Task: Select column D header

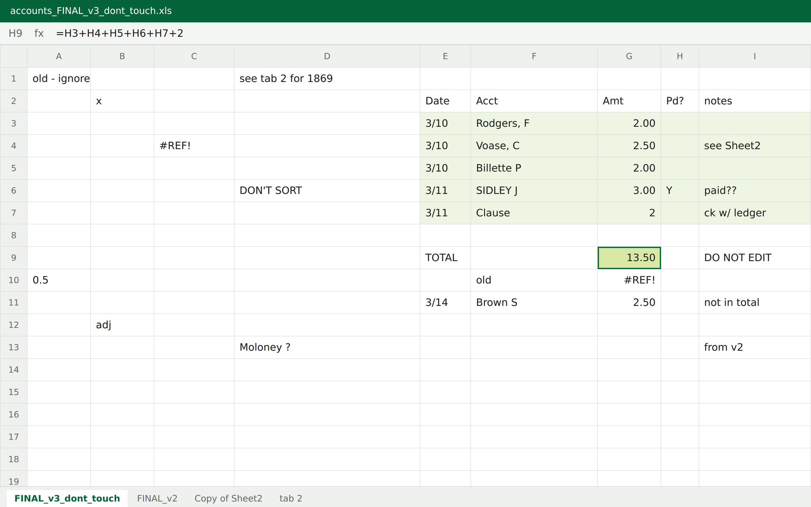Action: point(327,56)
